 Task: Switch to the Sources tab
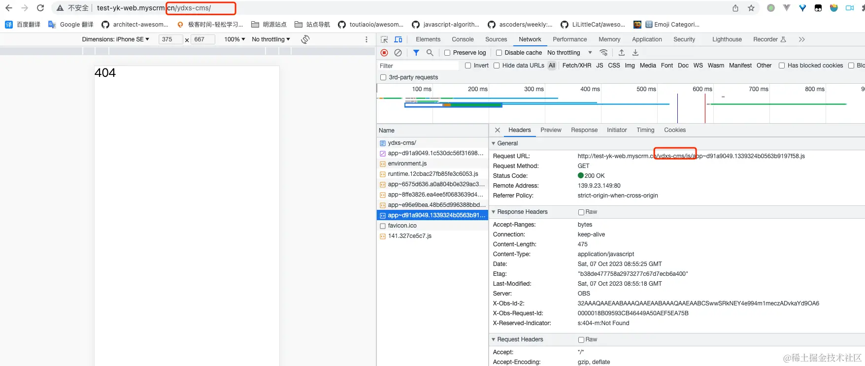pos(496,39)
